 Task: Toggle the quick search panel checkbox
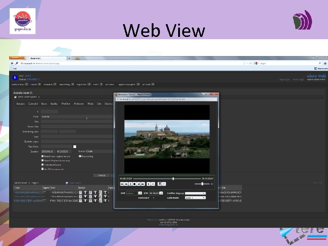coord(15,97)
